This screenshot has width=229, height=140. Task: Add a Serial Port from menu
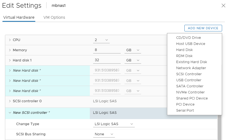click(185, 110)
